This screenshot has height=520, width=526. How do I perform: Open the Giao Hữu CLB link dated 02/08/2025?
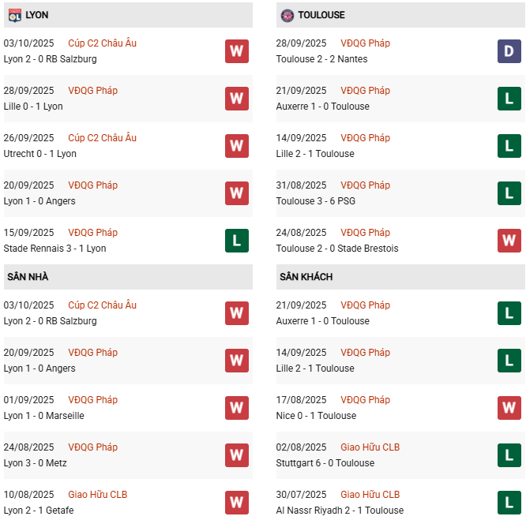pyautogui.click(x=370, y=447)
